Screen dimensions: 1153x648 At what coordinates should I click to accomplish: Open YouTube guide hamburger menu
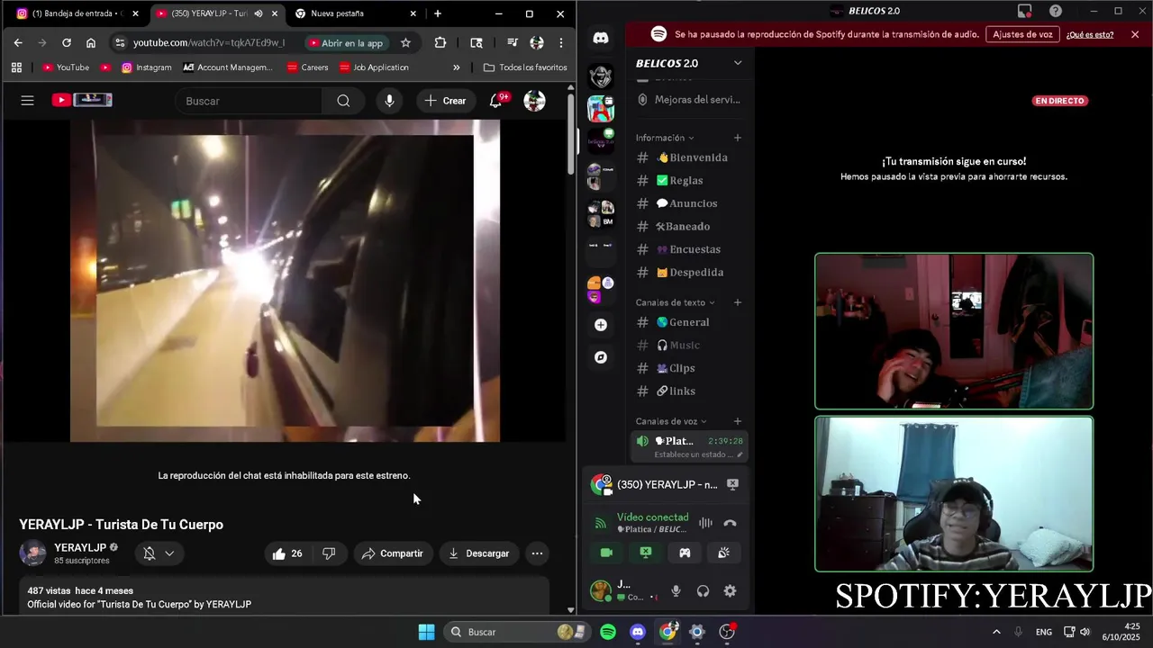point(27,101)
